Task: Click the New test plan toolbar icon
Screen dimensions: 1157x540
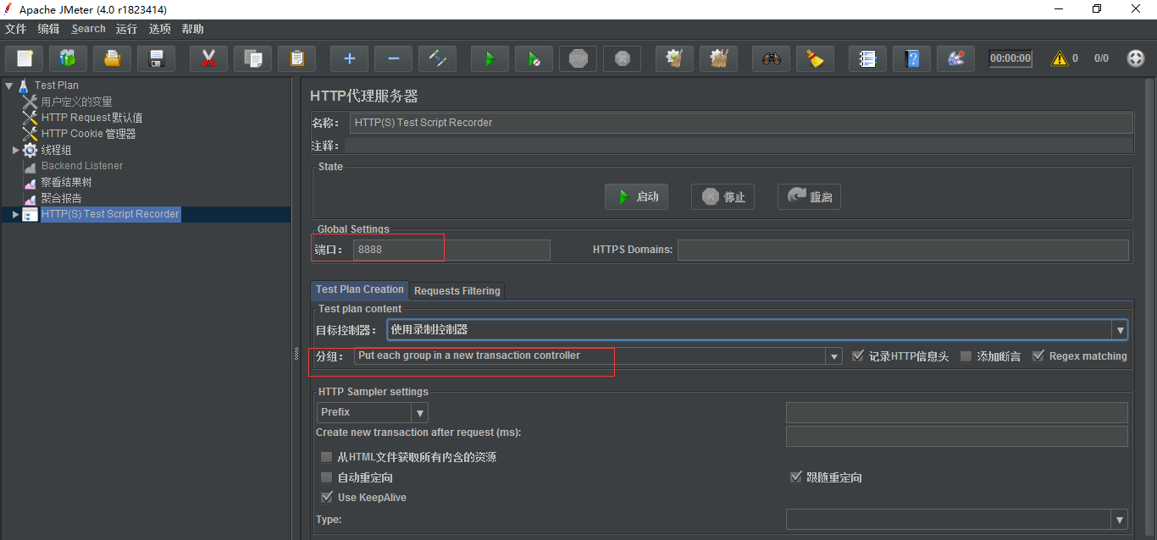Action: (x=25, y=58)
